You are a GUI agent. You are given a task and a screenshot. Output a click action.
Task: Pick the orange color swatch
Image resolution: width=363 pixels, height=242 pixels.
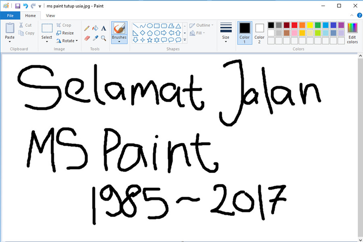[302, 25]
